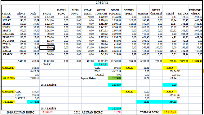Click the first yellow KASA label

(170, 68)
